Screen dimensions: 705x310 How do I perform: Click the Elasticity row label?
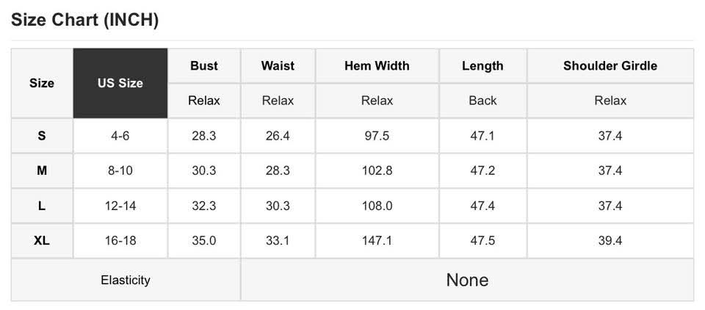pos(126,280)
